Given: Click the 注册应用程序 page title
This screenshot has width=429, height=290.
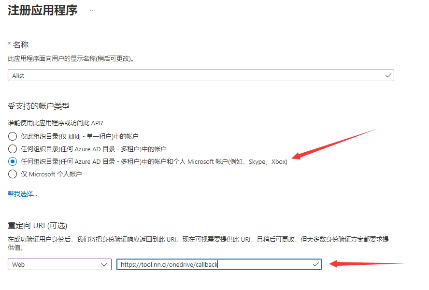Looking at the screenshot, I should (43, 11).
